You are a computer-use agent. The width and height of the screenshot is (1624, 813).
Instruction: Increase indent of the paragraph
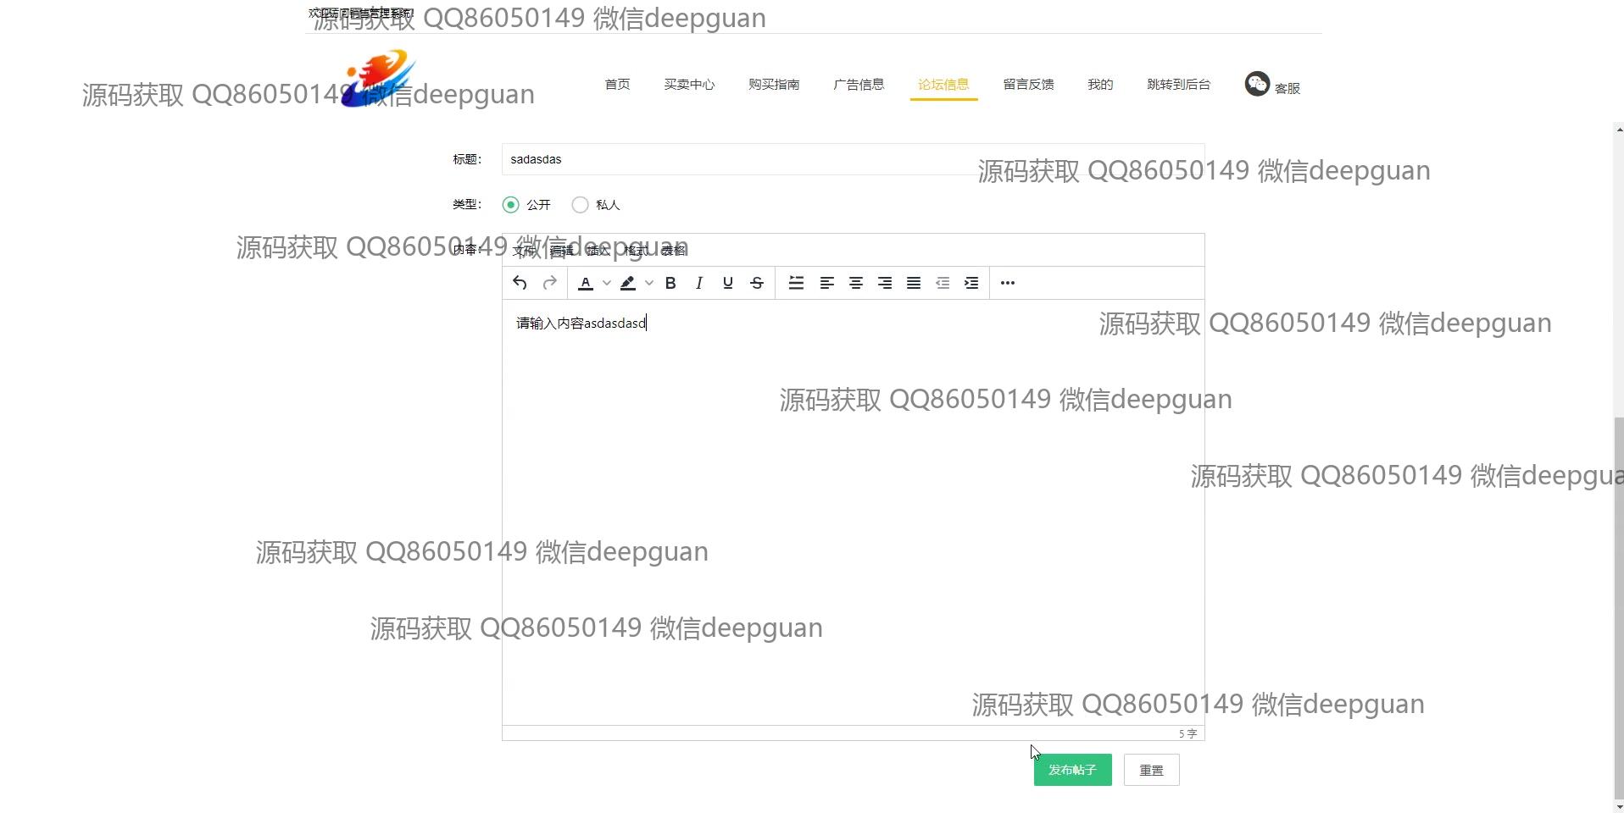(x=971, y=283)
